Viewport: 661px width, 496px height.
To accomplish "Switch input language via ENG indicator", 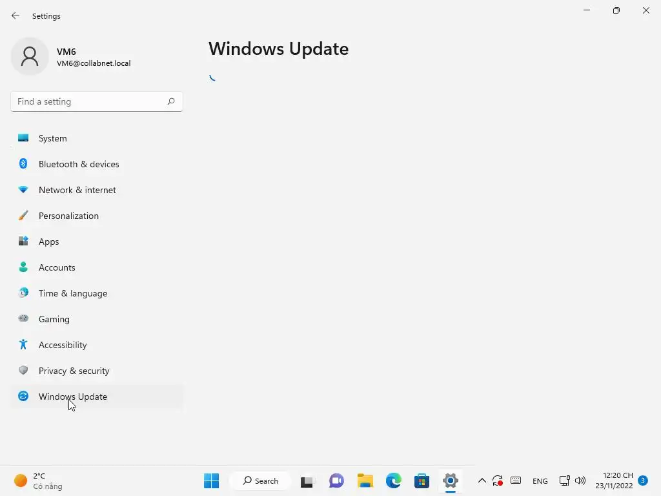I will 540,481.
